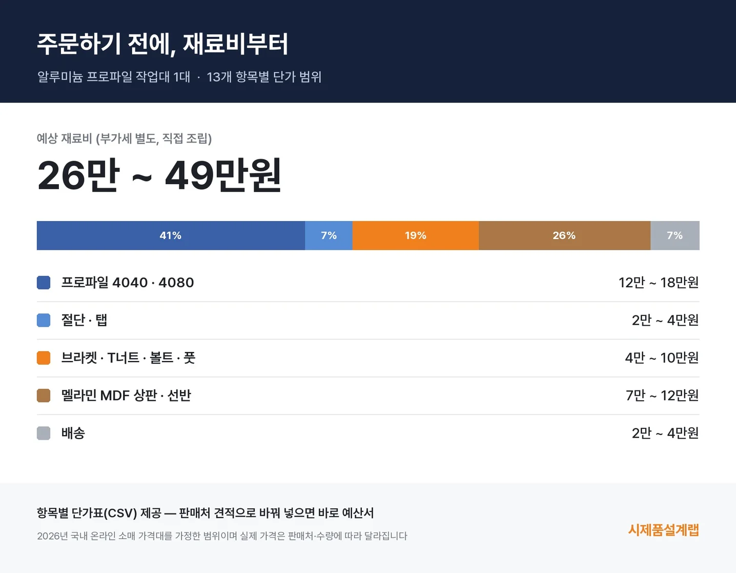Select the light blue 7% bar segment
Viewport: 736px width, 573px height.
(329, 235)
